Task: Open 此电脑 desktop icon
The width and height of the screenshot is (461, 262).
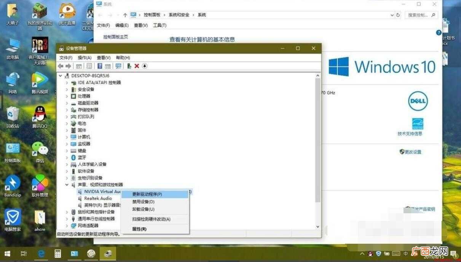Action: (13, 49)
